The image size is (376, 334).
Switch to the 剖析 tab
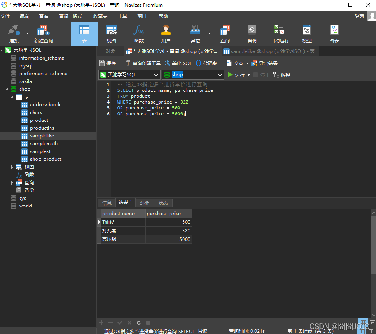(144, 203)
